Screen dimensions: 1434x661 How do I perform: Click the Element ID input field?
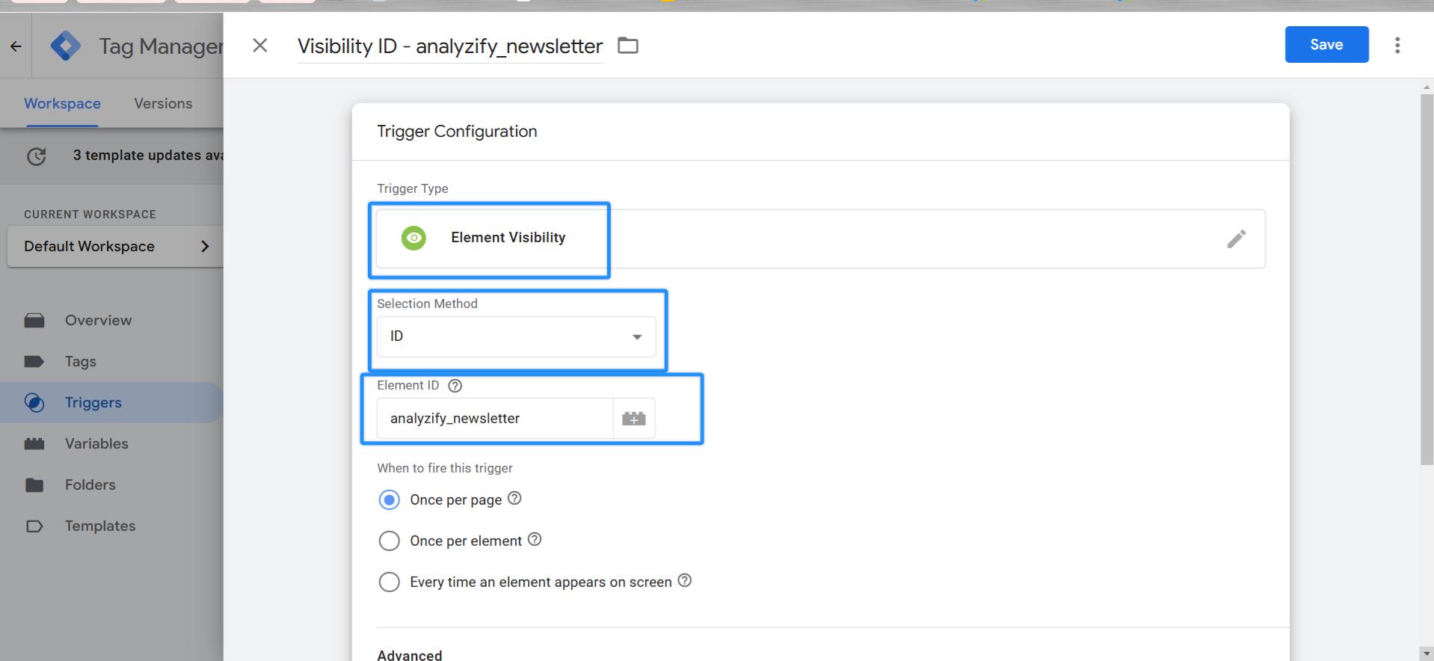click(x=495, y=419)
